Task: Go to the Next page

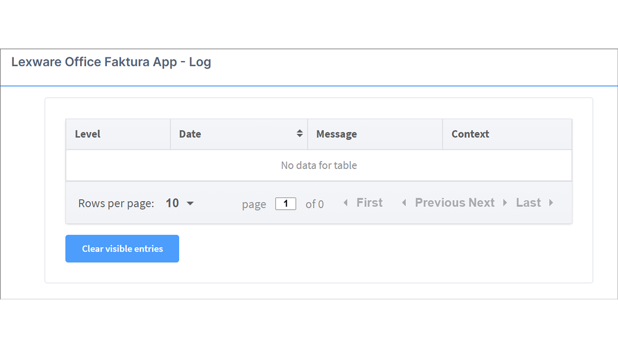Action: [482, 203]
